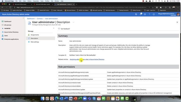The image size is (181, 102).
Task: Open the History menu
Action: point(29,1)
